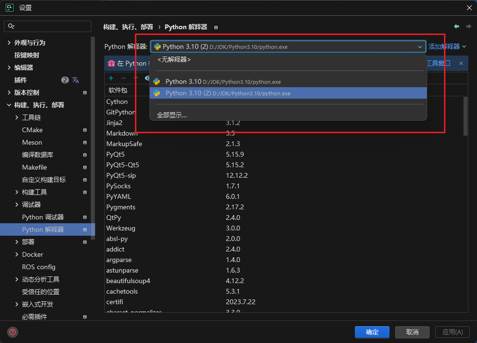Screen dimensions: 477x343
Task: Select the Werkzeug package row
Action: [284, 228]
